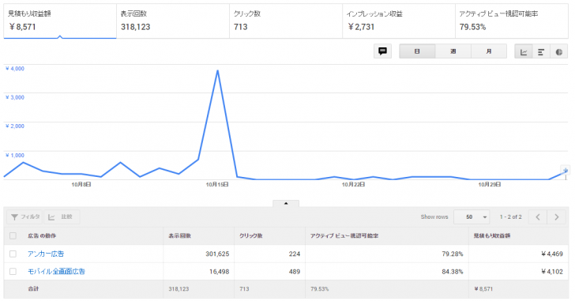Screen dimensions: 575x301
Task: Go to next page arrow
Action: tap(556, 216)
